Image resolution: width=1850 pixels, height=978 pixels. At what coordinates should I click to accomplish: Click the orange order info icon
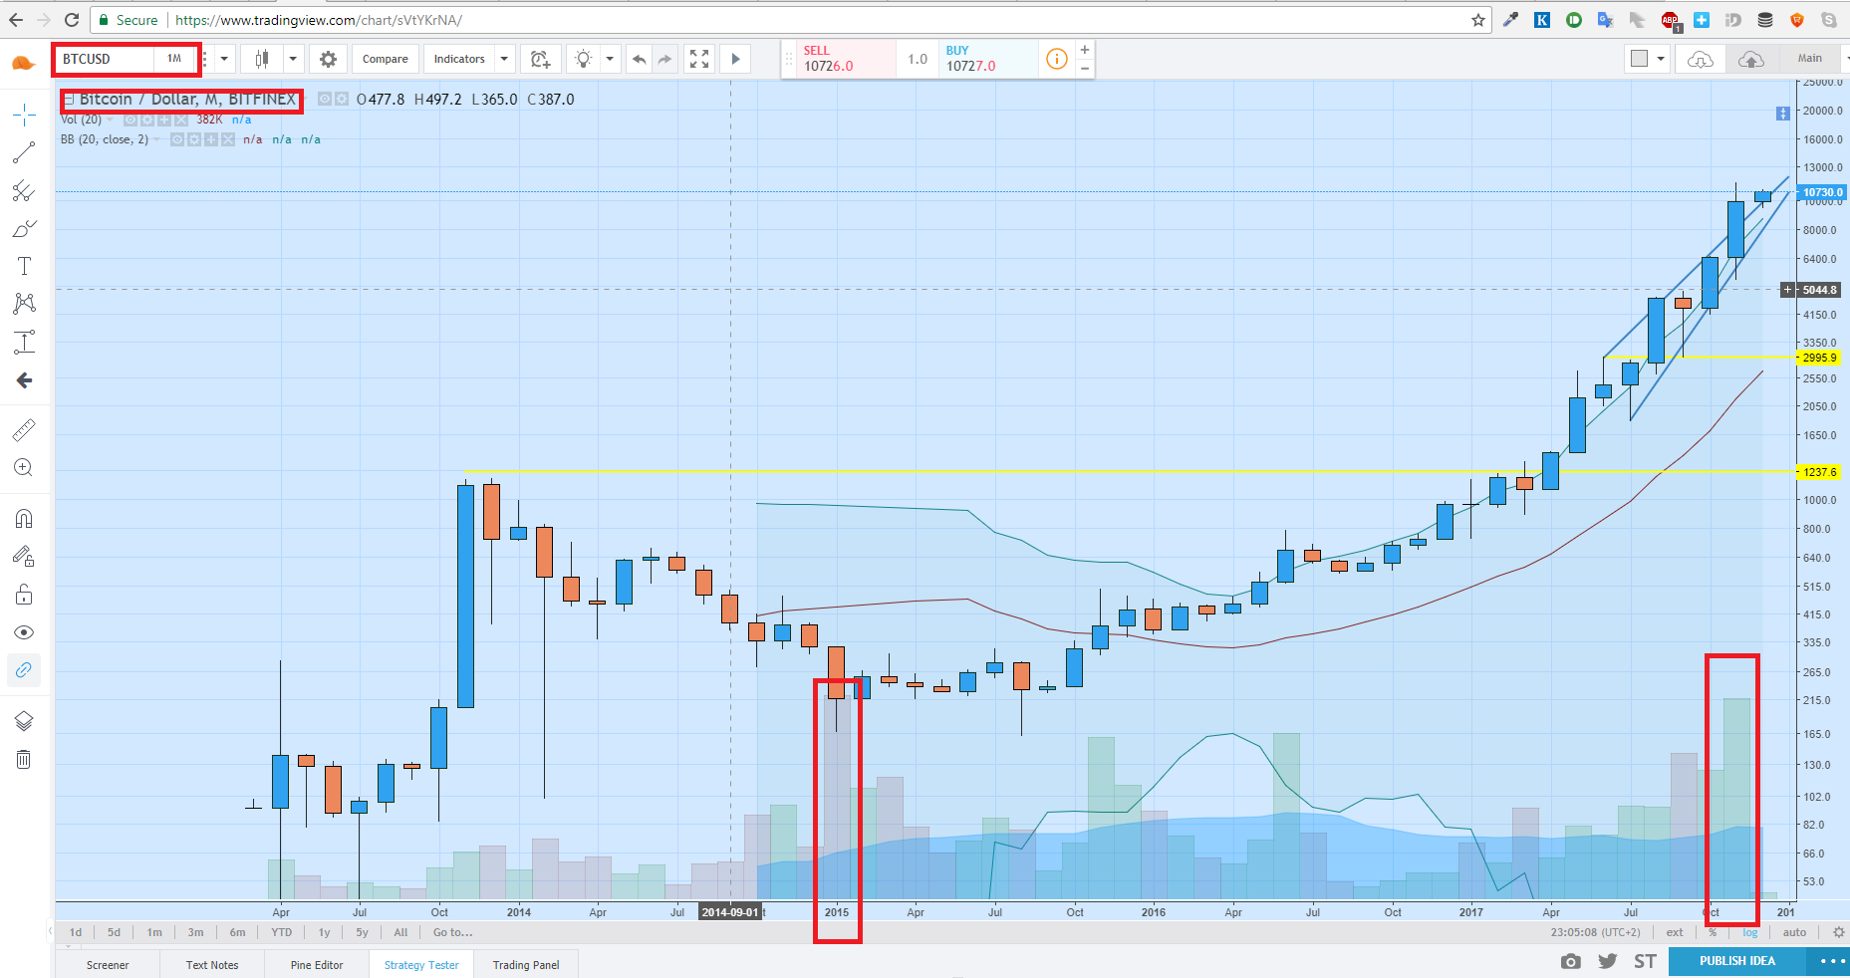(x=1057, y=59)
